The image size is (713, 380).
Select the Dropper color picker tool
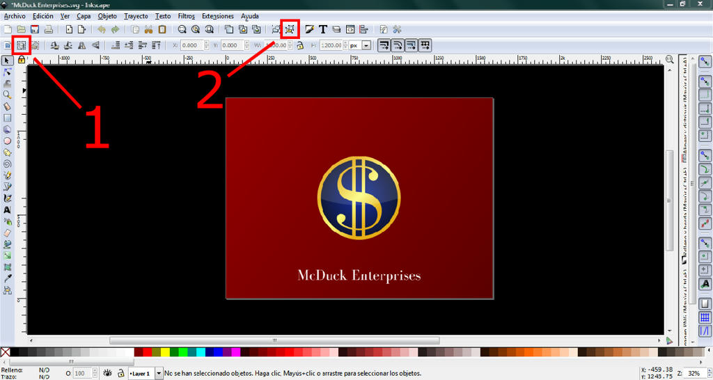tap(7, 278)
